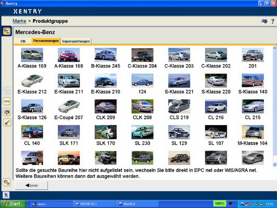Screen dimensions: 277x208
Task: Open the SLK 170 thumbnail
Action: pyautogui.click(x=106, y=132)
